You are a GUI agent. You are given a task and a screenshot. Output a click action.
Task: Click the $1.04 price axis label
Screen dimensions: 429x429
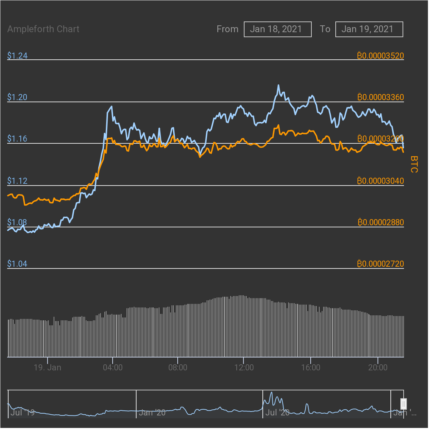[x=18, y=264]
